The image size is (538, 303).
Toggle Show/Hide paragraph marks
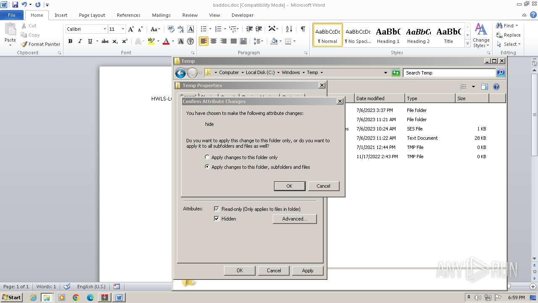point(303,29)
